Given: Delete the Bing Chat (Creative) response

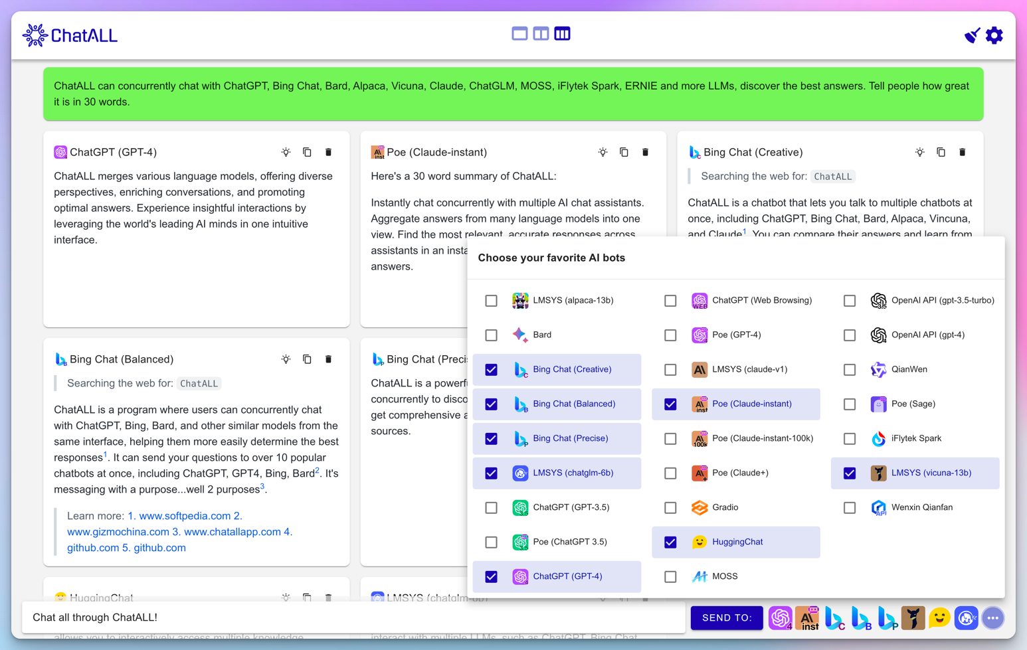Looking at the screenshot, I should click(962, 152).
